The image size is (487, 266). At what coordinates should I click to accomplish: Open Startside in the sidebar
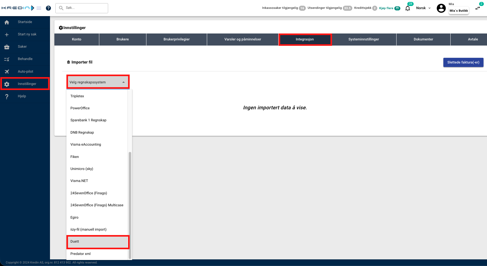point(25,22)
